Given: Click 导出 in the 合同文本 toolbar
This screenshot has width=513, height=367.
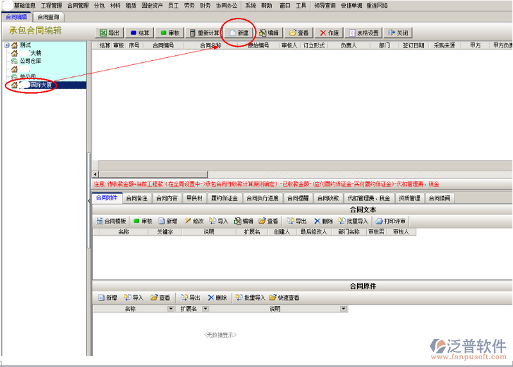Looking at the screenshot, I should point(297,221).
